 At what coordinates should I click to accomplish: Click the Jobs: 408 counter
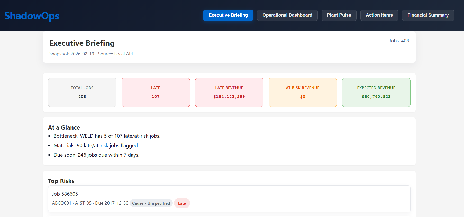coord(399,41)
